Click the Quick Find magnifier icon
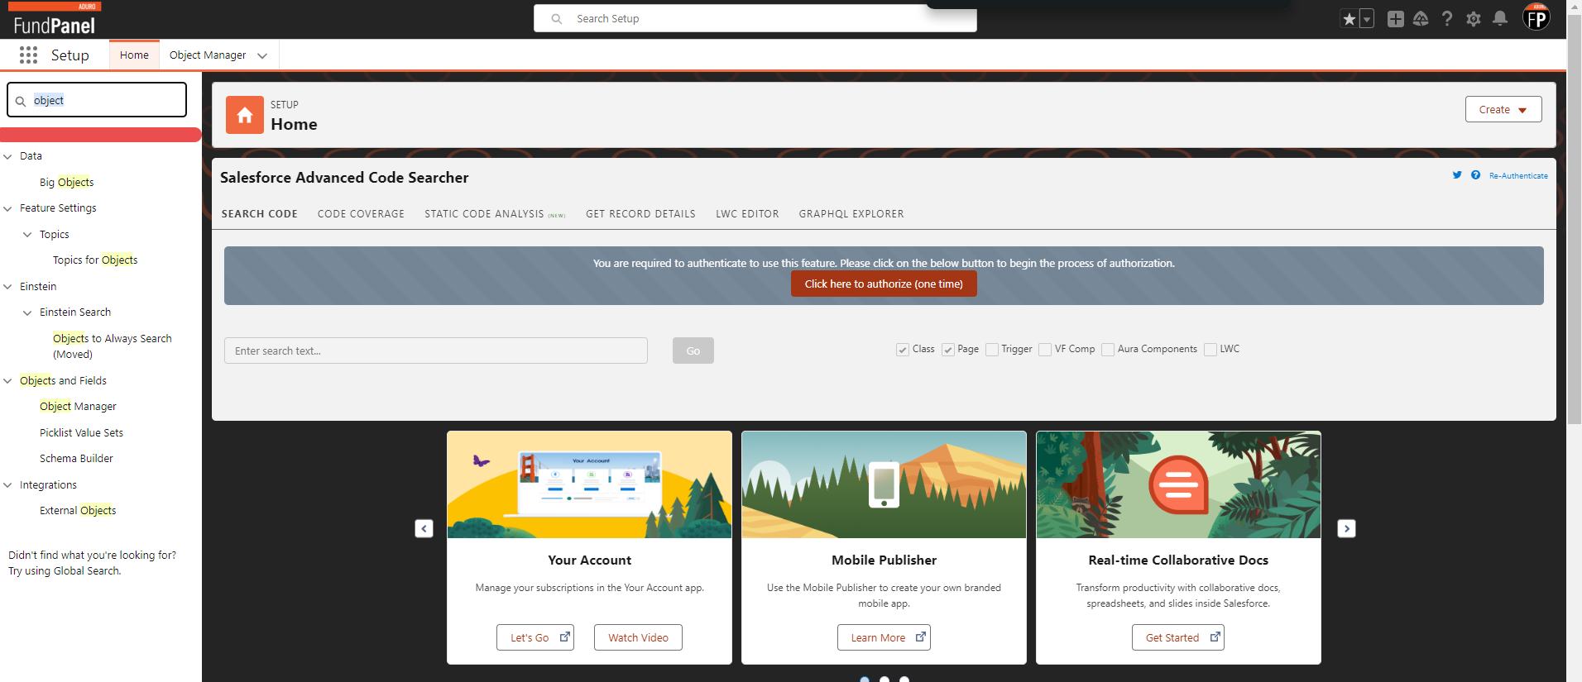The width and height of the screenshot is (1582, 682). (21, 101)
